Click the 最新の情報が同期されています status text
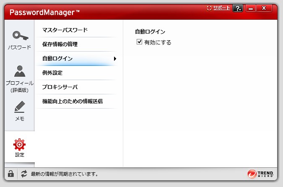Image resolution: width=283 pixels, height=187 pixels. pyautogui.click(x=65, y=174)
